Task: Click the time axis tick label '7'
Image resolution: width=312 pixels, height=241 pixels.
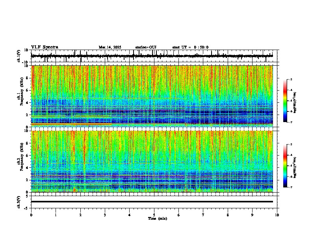Action: [x=203, y=215]
